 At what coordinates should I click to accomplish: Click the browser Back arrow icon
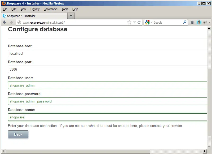click(x=5, y=22)
